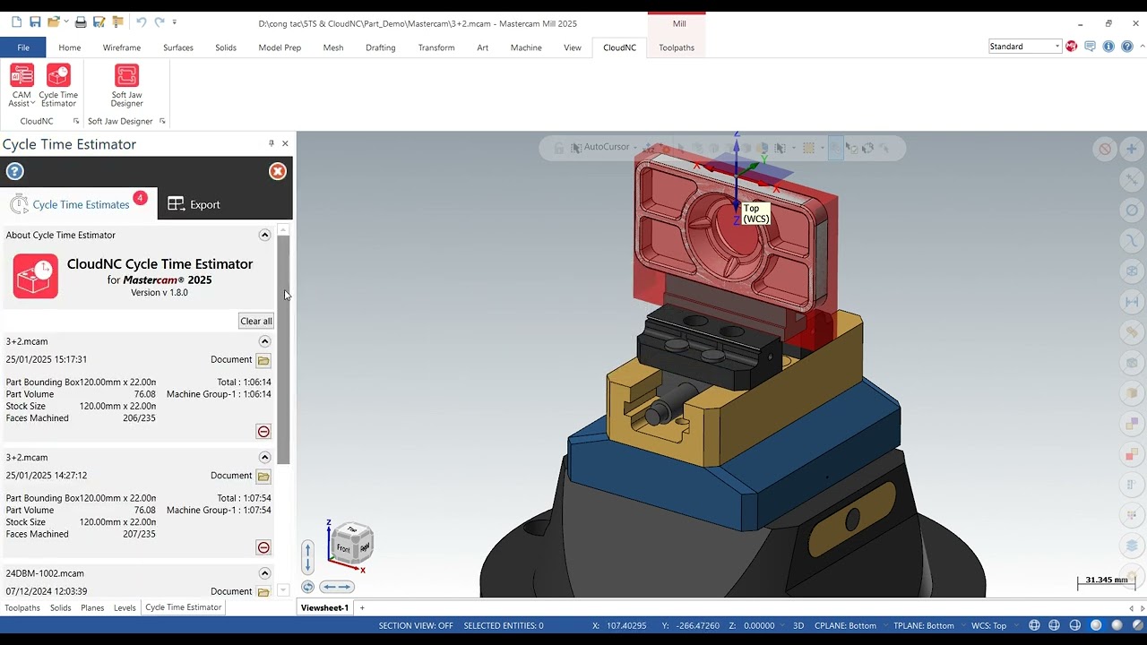Screen dimensions: 1147x645
Task: Click the horizontal rotate arrows control
Action: (337, 587)
